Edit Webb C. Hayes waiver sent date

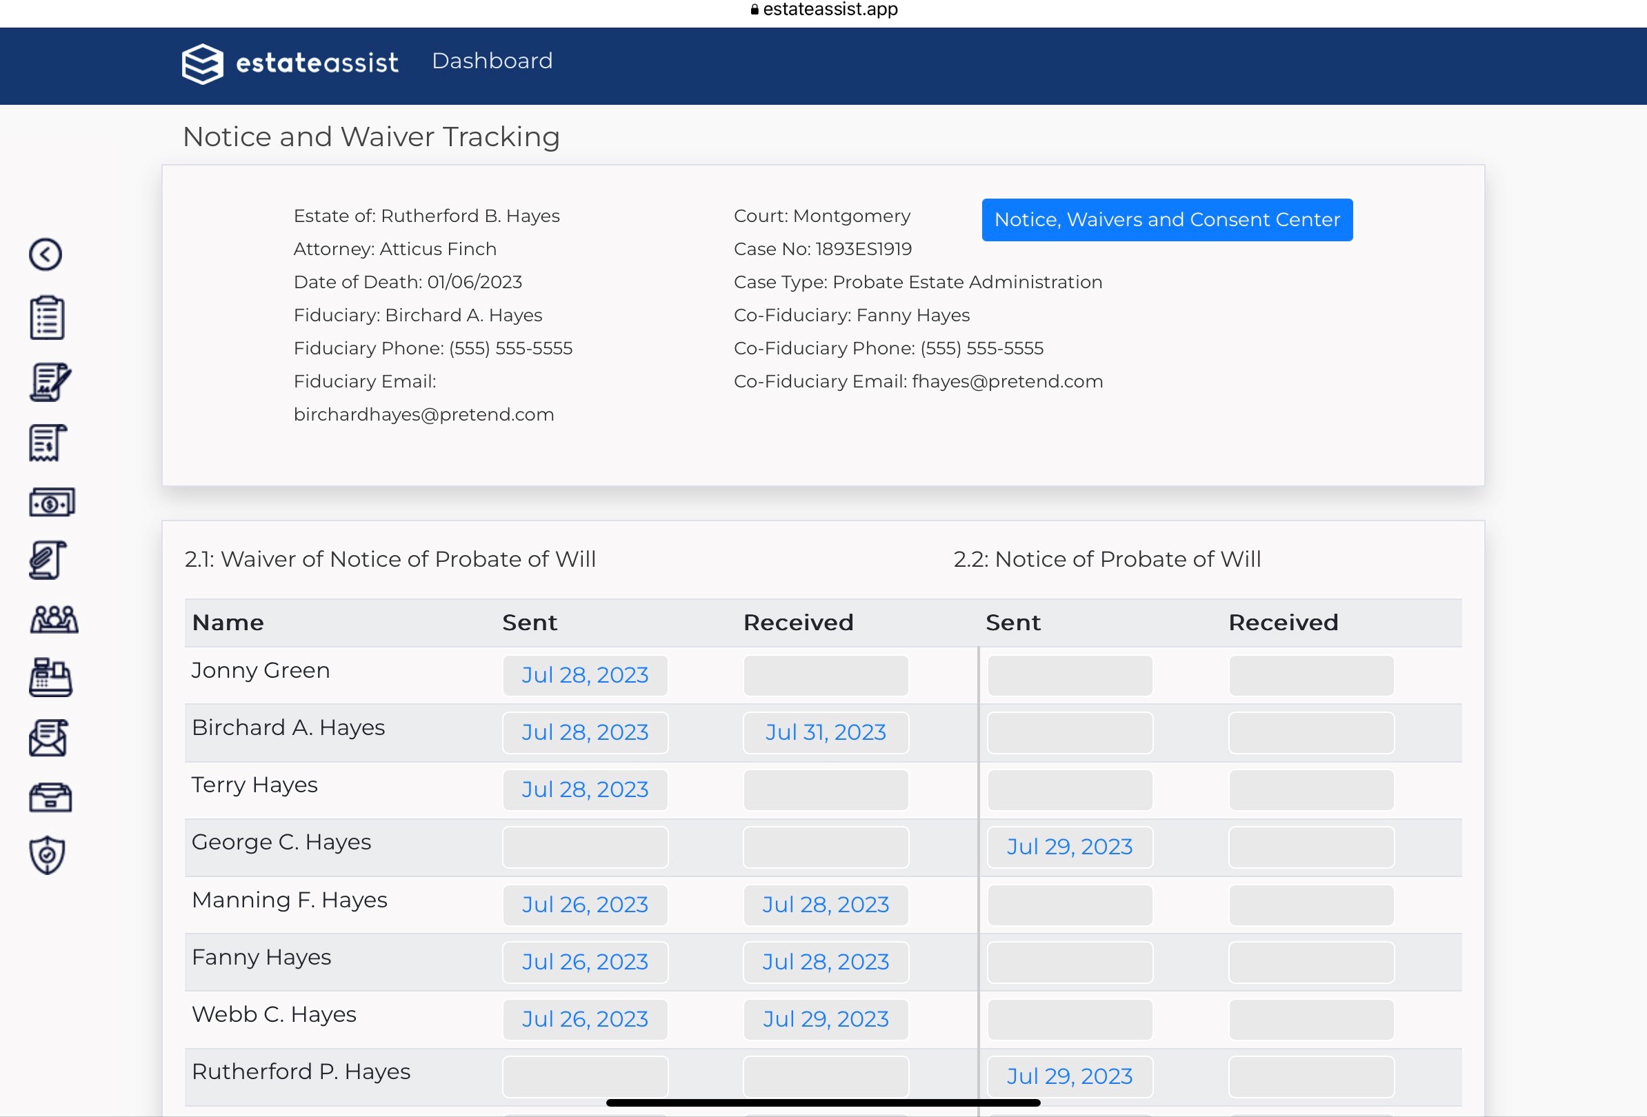(585, 1020)
